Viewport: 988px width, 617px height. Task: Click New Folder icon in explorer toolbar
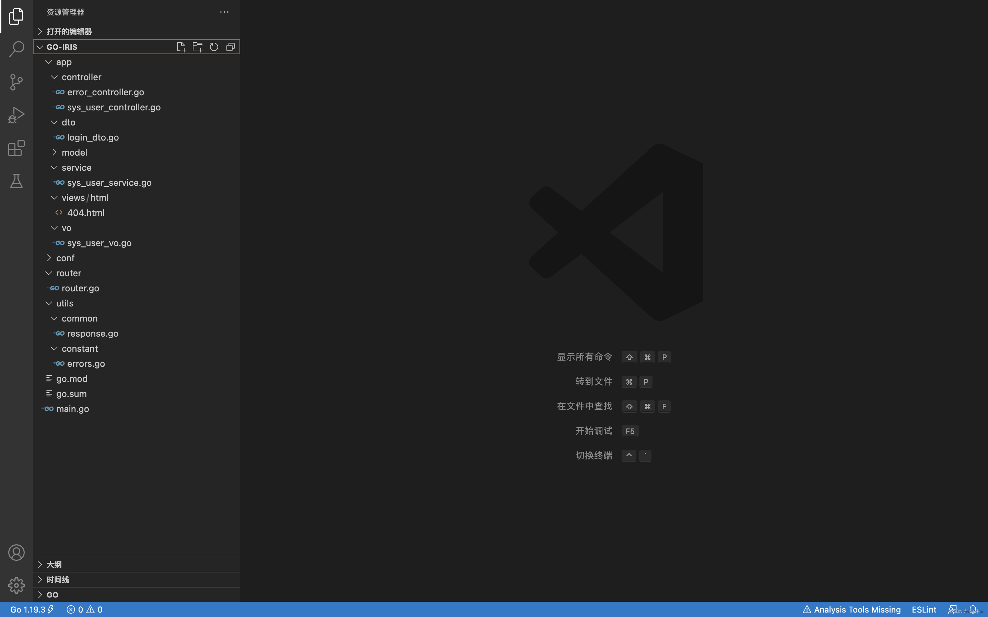click(198, 47)
